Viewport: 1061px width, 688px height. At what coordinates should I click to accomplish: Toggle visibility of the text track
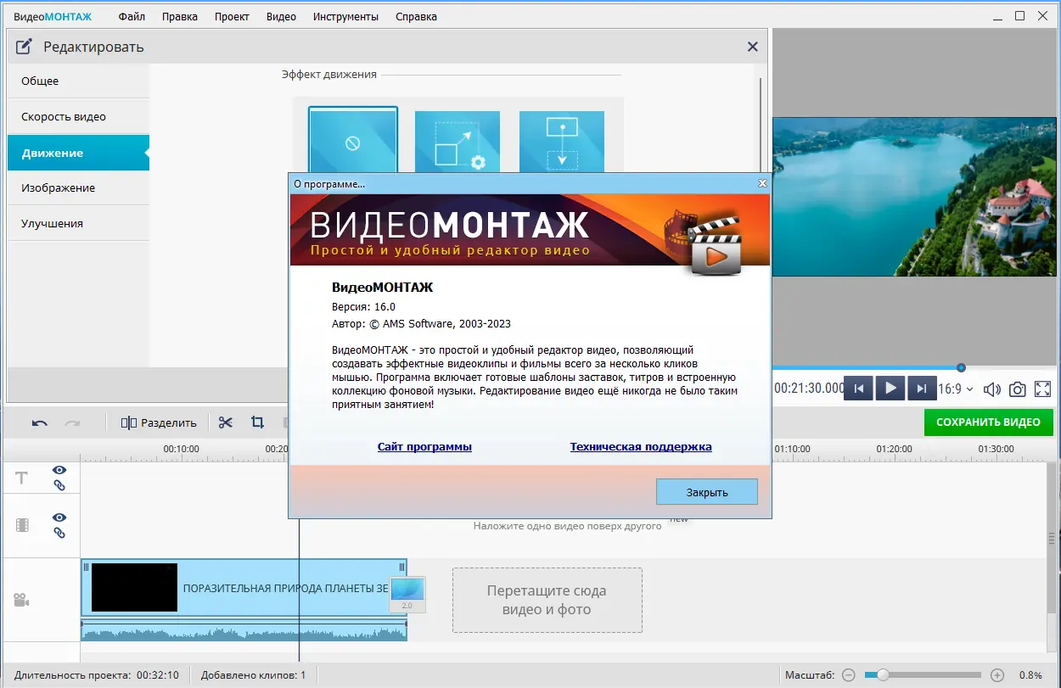(59, 470)
